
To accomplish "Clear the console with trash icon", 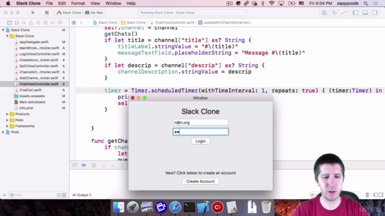I will (x=368, y=195).
